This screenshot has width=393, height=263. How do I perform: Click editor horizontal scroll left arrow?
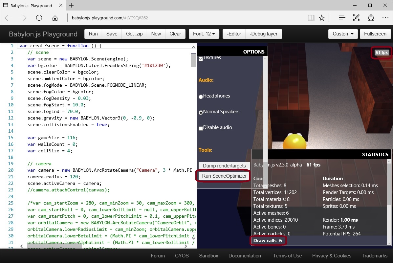tap(22, 246)
